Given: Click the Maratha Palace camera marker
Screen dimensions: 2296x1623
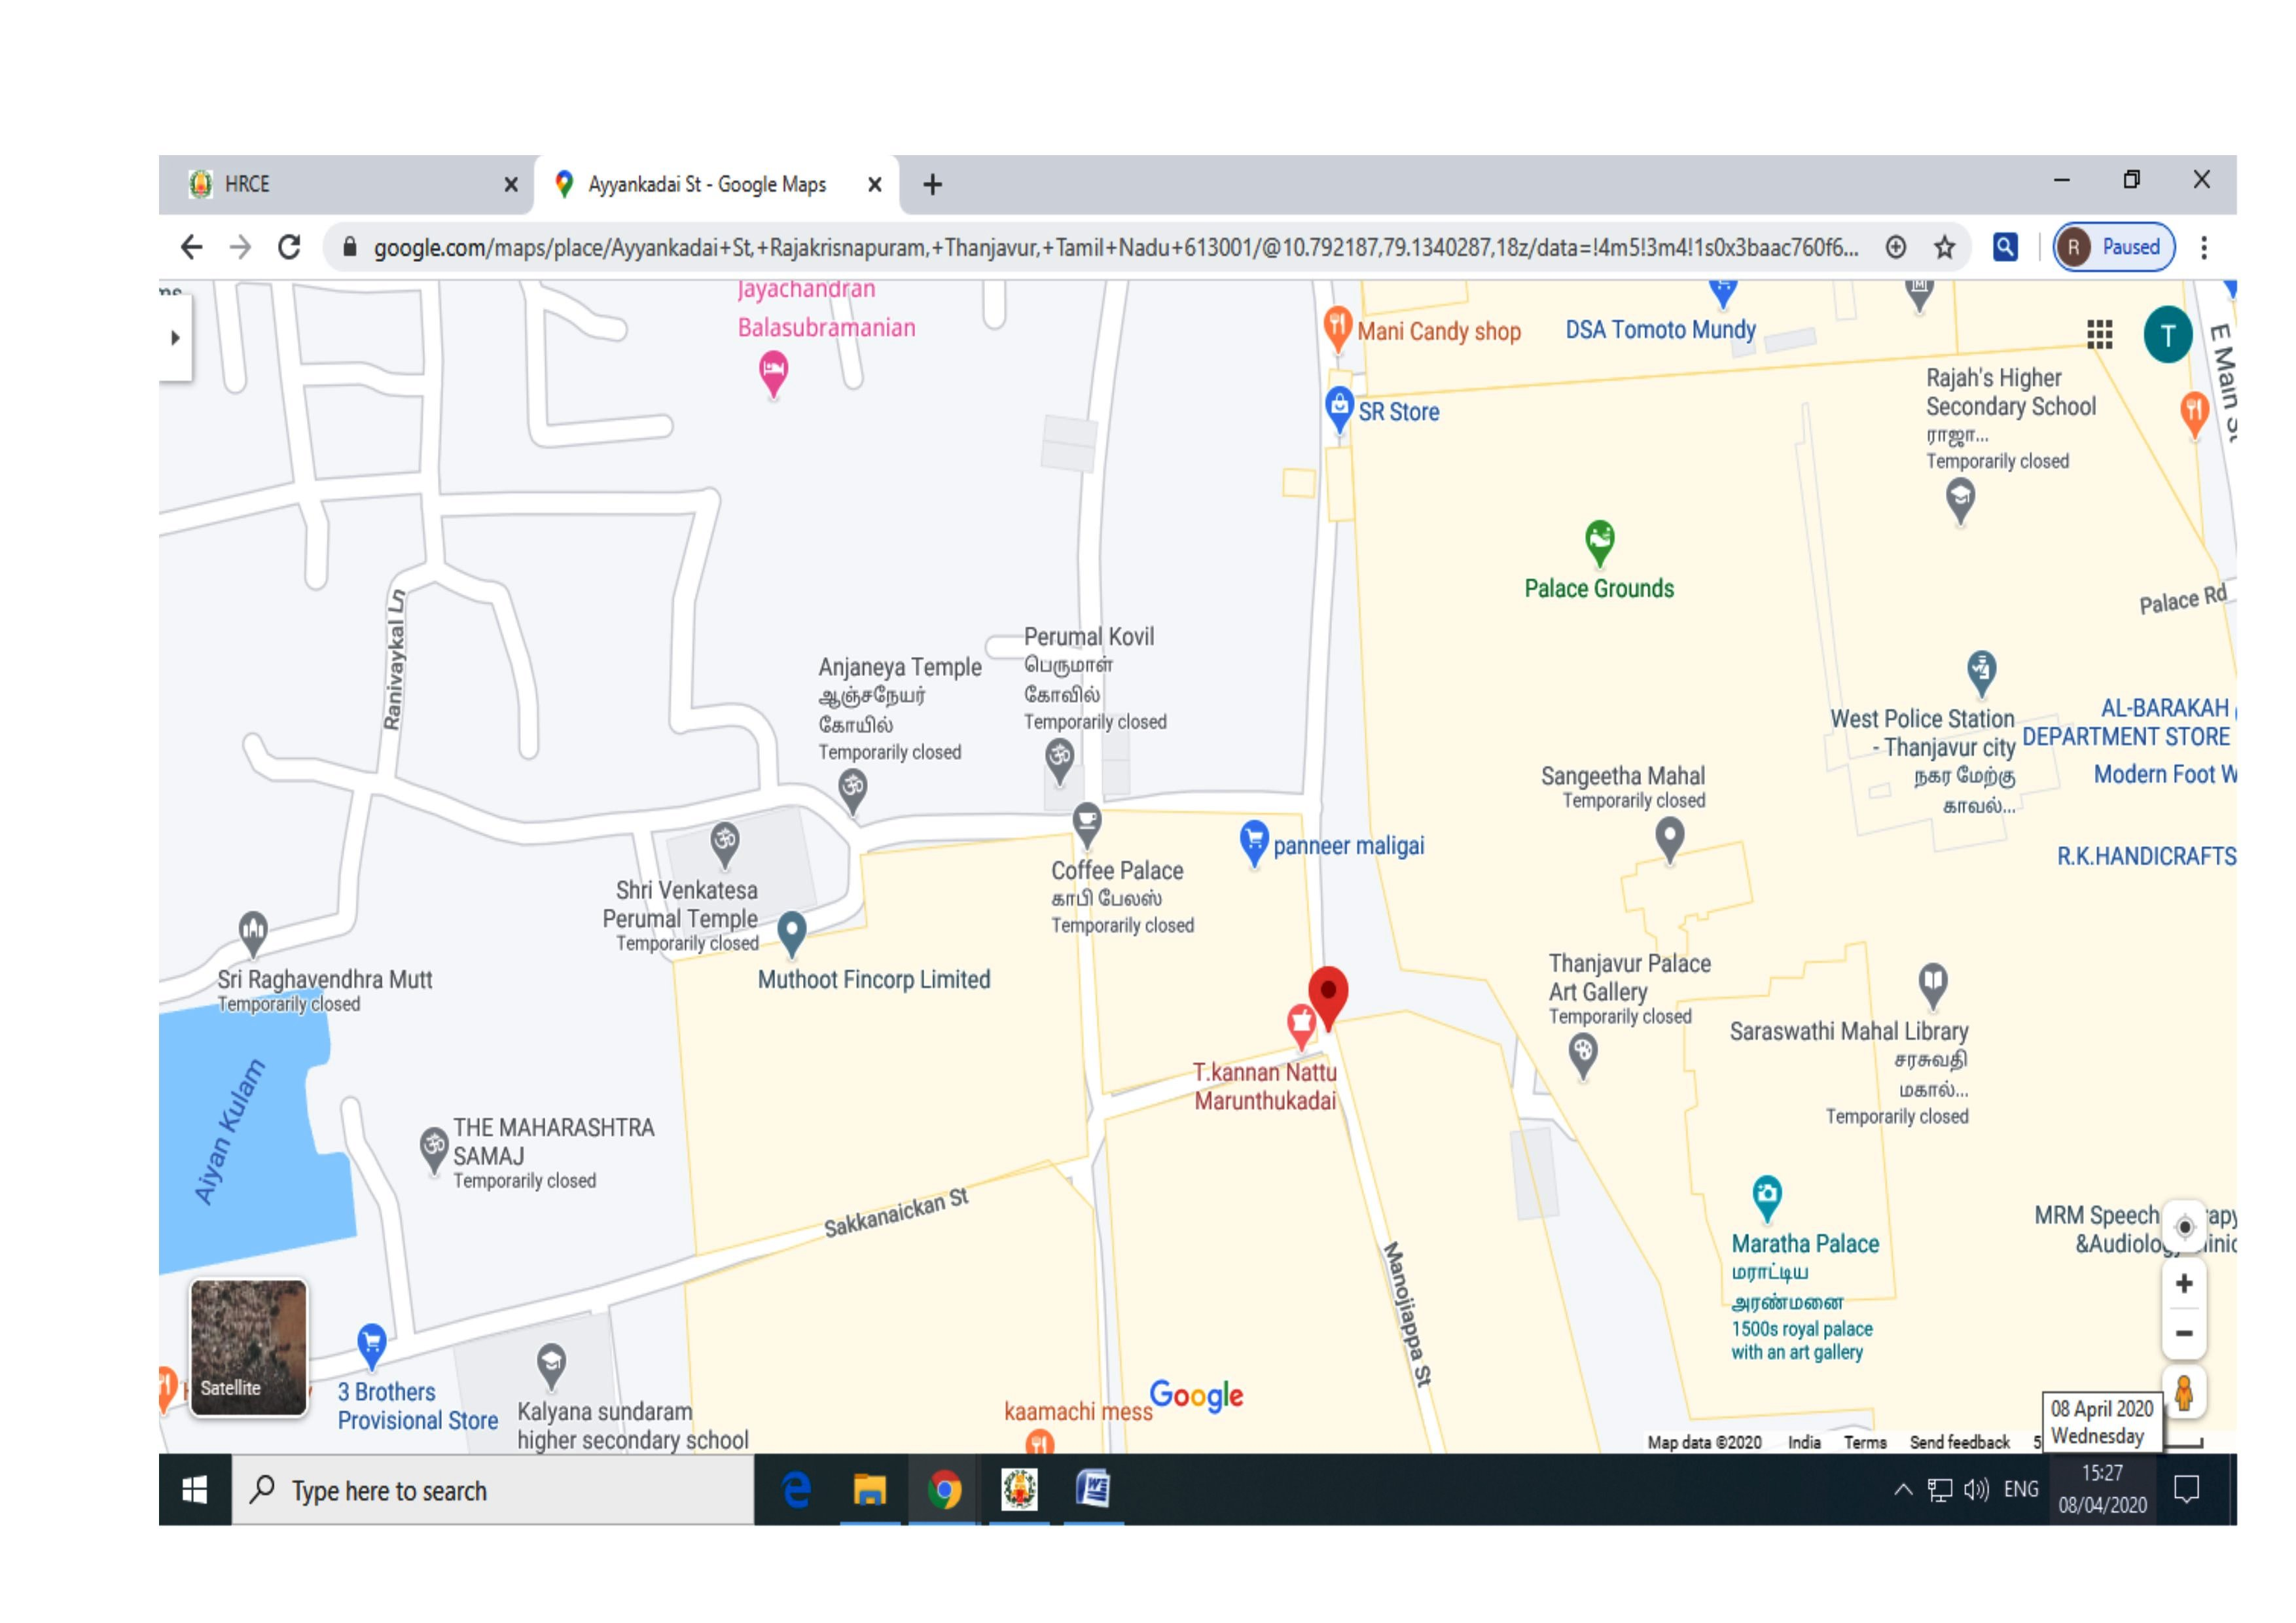Looking at the screenshot, I should 1767,1194.
